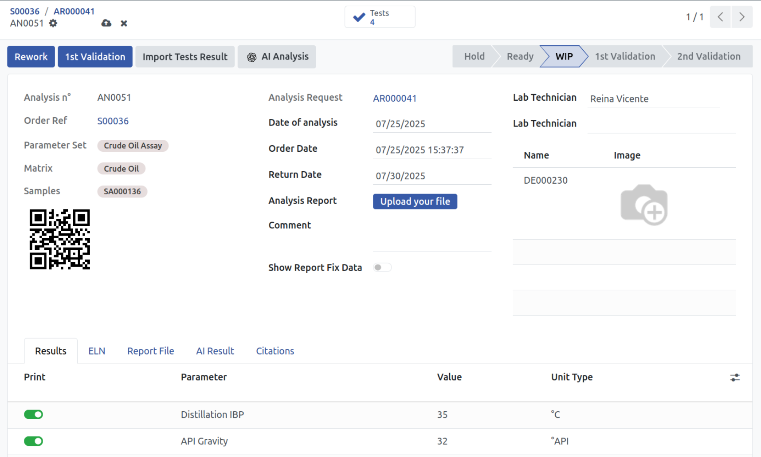Viewport: 761px width, 457px height.
Task: Click the °C unit cell
Action: click(555, 415)
